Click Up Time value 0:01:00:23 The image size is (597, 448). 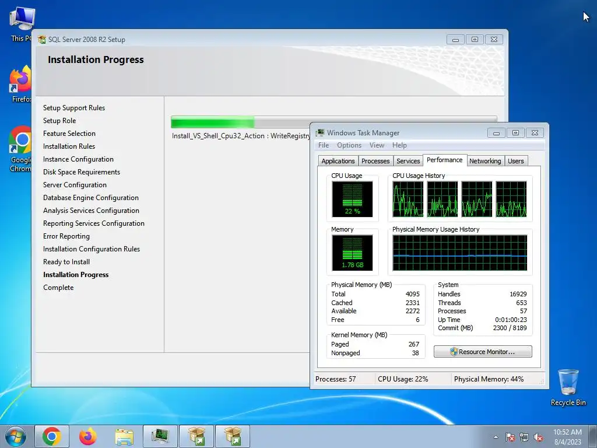click(511, 320)
